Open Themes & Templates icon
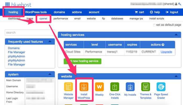Screen dimensions: 183x105 click(146, 87)
